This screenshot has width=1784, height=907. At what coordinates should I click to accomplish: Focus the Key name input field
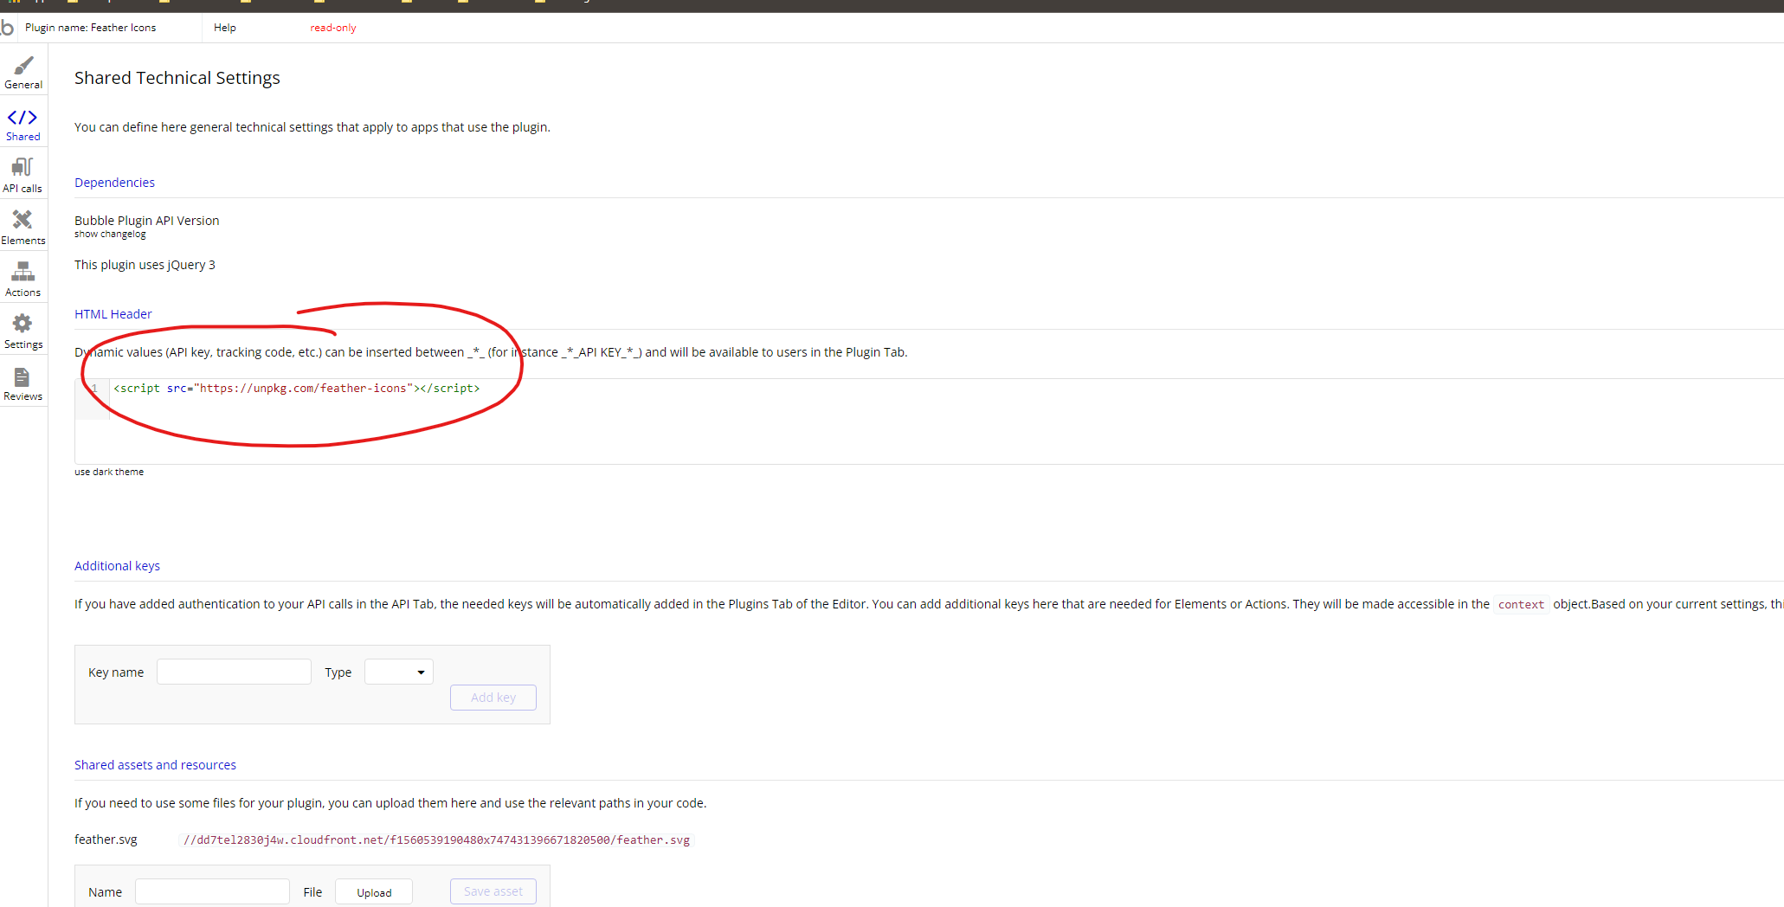tap(234, 672)
